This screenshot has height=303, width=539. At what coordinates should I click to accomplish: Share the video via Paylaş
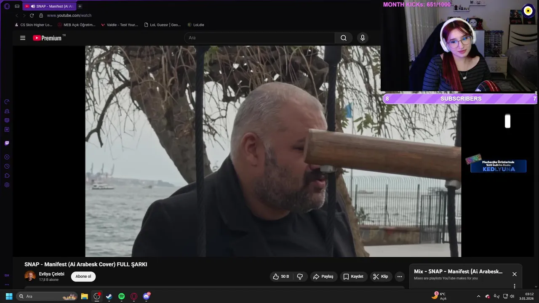pyautogui.click(x=323, y=276)
